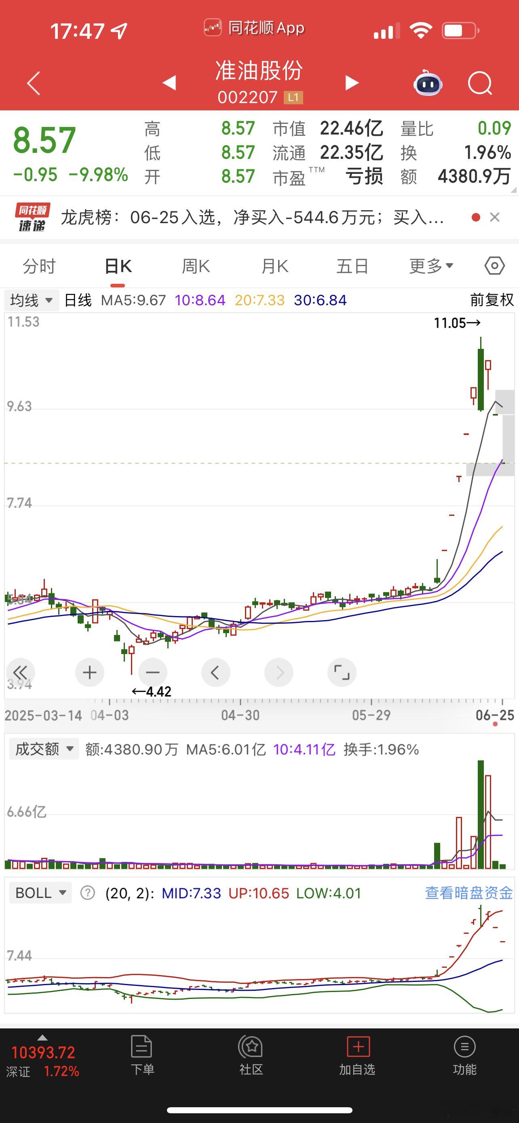Screen dimensions: 519x1123
Task: Add stock via 加自选
Action: 357,1055
